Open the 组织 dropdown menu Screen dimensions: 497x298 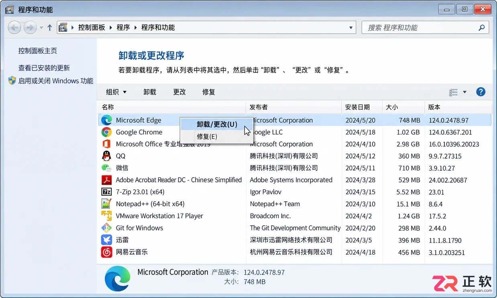(x=116, y=92)
